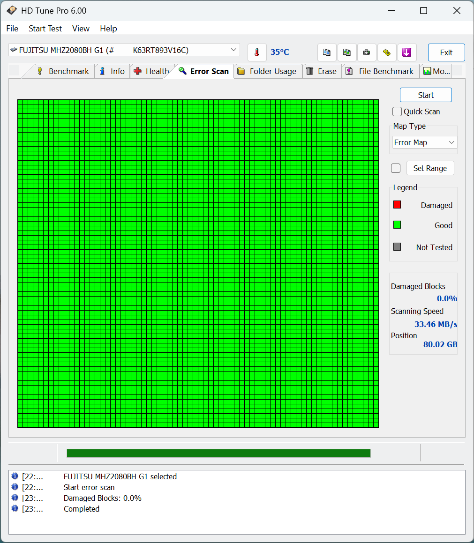
Task: Click the green error scan block map
Action: pyautogui.click(x=198, y=263)
